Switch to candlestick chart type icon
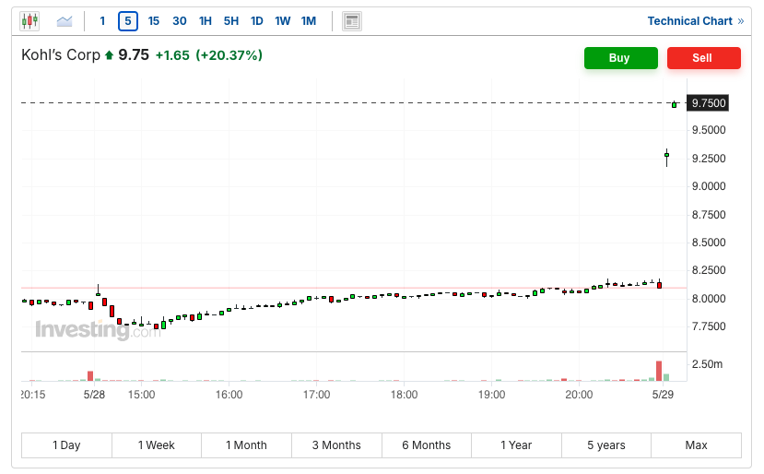Viewport: 764px width, 474px height. click(29, 21)
